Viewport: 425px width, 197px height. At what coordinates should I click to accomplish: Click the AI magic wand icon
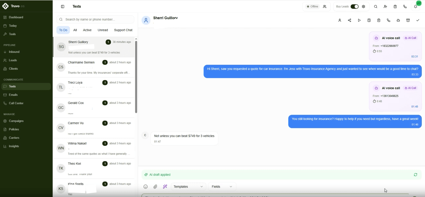click(x=165, y=187)
